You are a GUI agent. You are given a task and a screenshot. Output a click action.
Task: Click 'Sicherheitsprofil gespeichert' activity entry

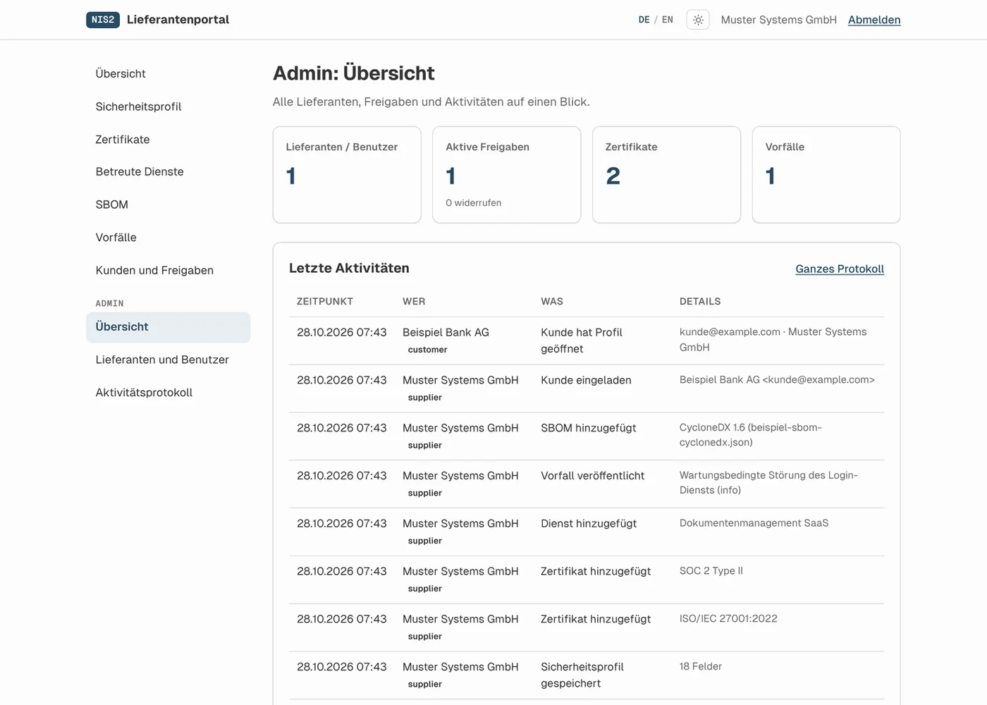(x=582, y=675)
